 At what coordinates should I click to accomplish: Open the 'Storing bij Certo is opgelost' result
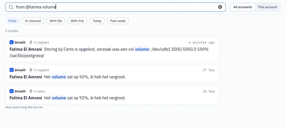pos(112,49)
